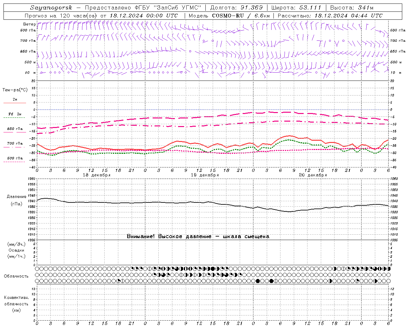Click the 'Облачность' cloud cover label
Image resolution: width=407 pixels, height=326 pixels.
point(16,276)
